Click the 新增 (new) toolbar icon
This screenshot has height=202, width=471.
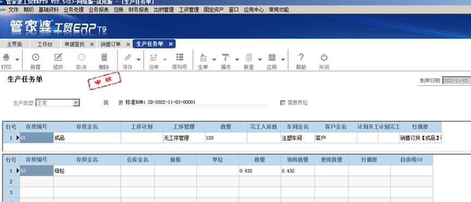[35, 57]
